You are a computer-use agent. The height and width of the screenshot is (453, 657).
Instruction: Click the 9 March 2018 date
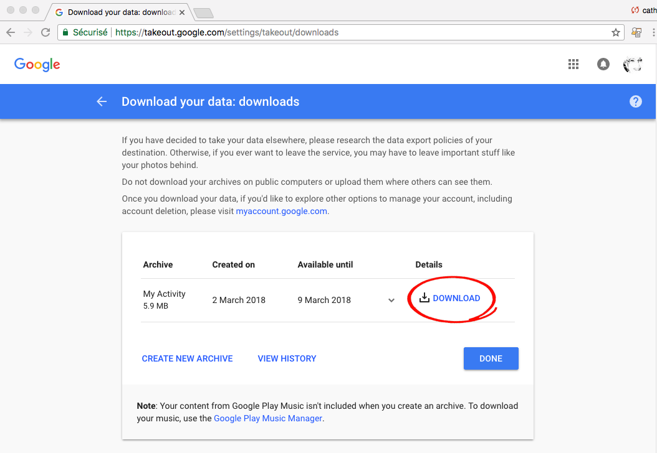click(324, 300)
